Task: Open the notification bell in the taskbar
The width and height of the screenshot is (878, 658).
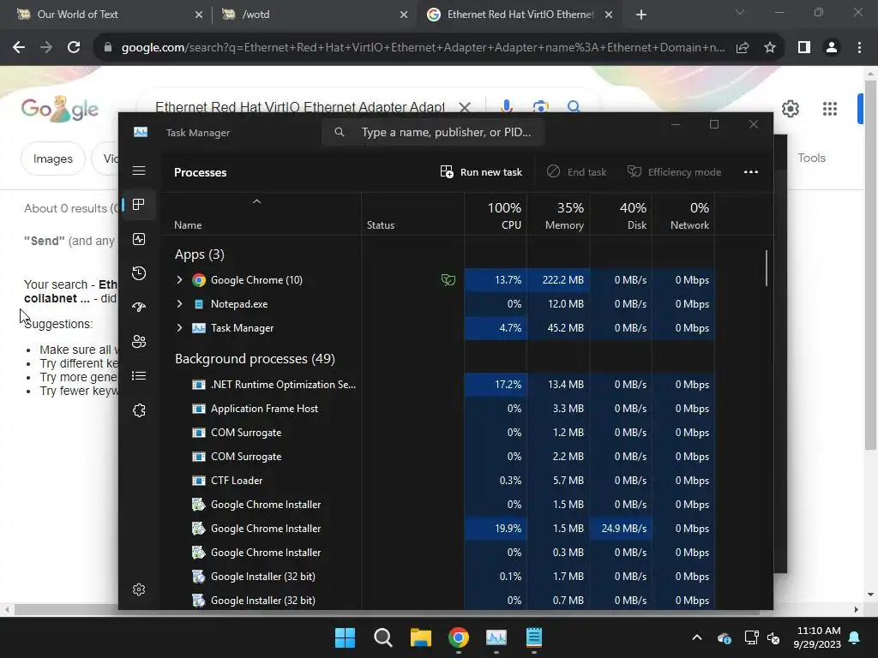Action: 855,637
